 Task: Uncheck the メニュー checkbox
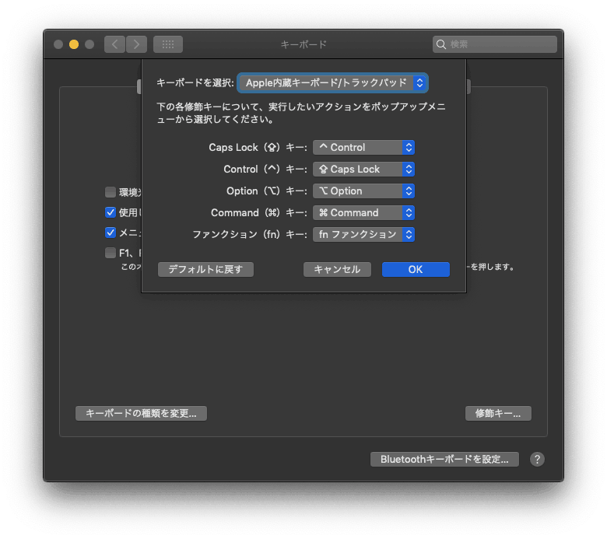111,233
